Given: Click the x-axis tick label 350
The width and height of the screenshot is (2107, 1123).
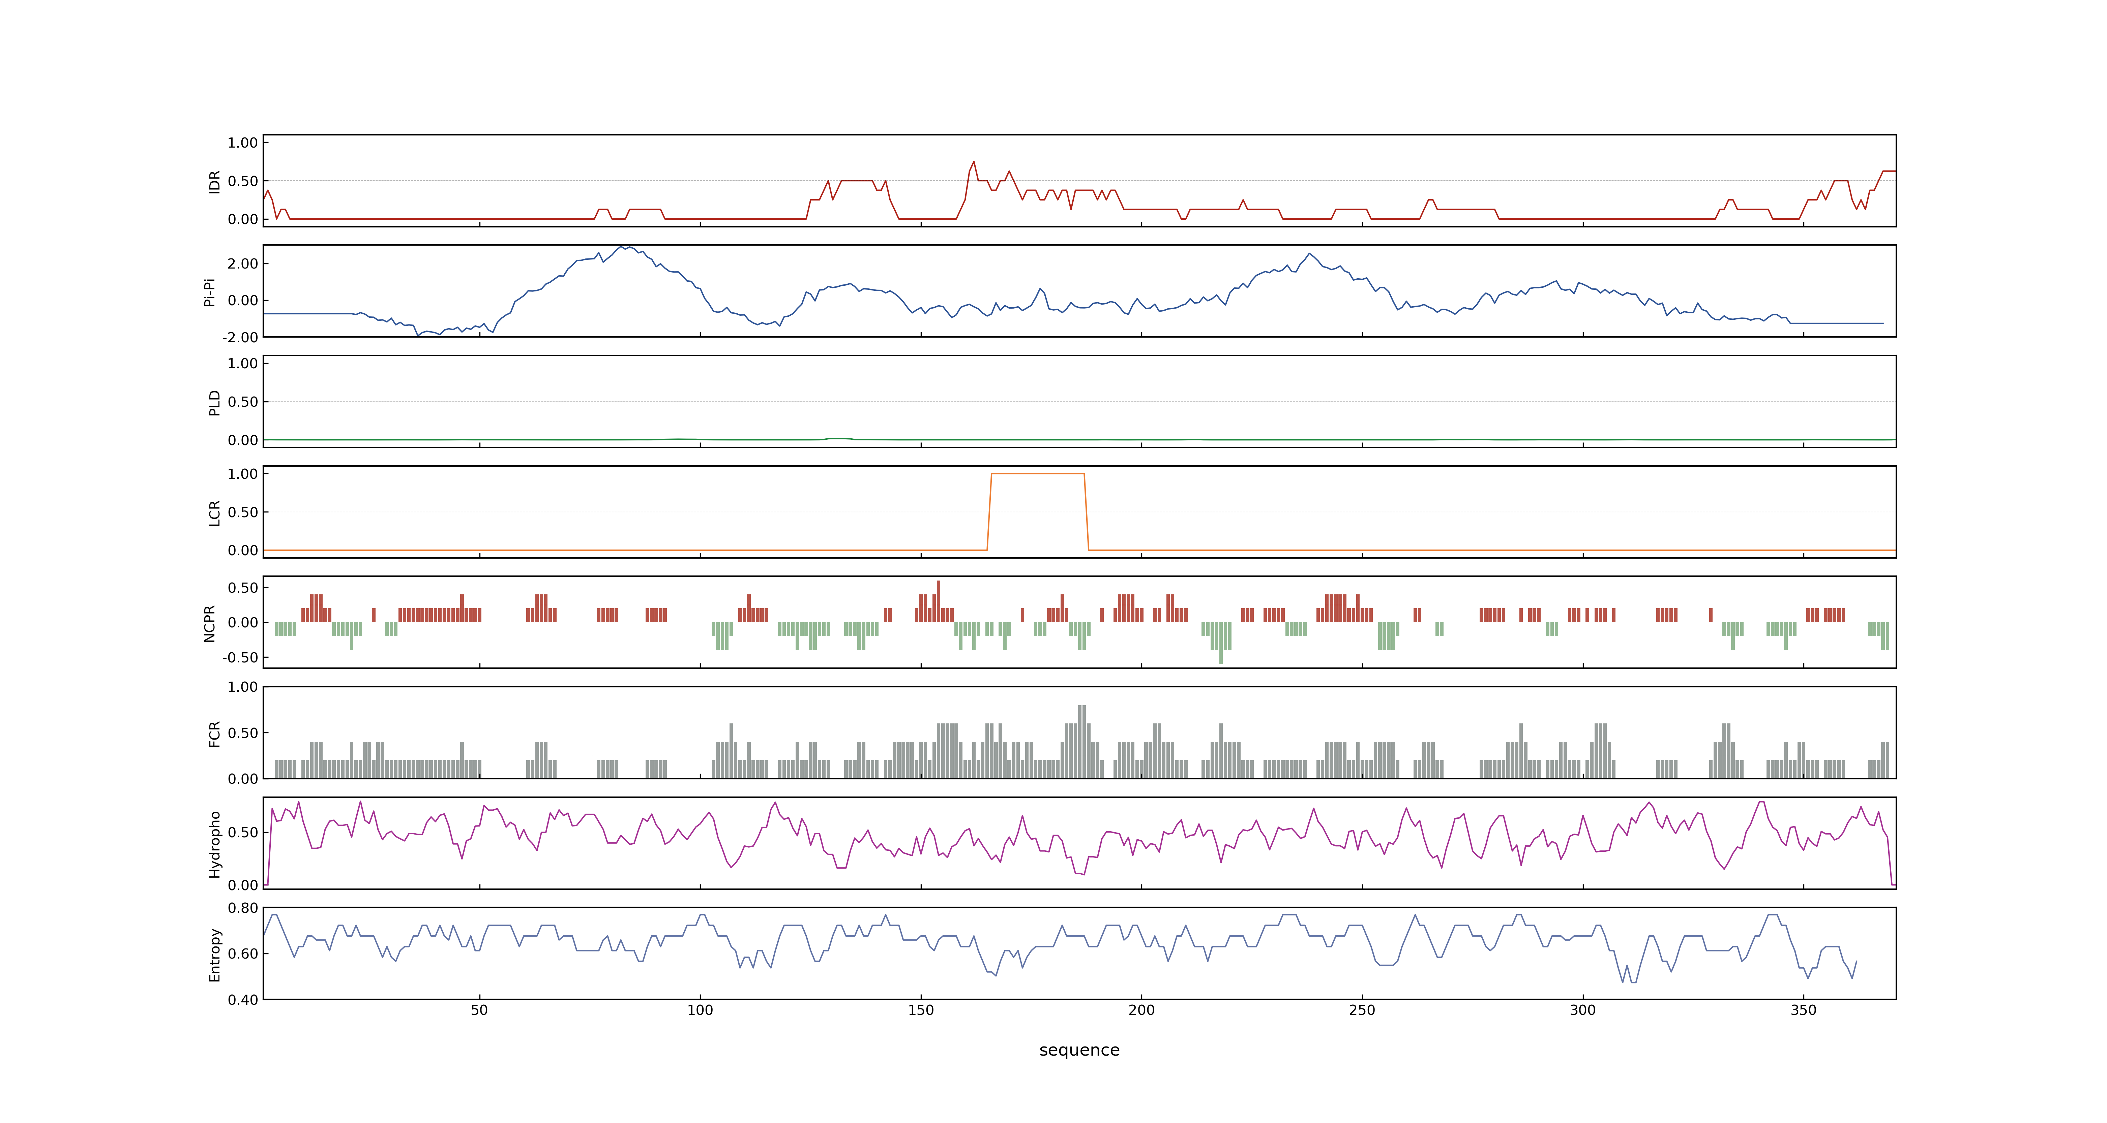Looking at the screenshot, I should click(x=1804, y=1010).
